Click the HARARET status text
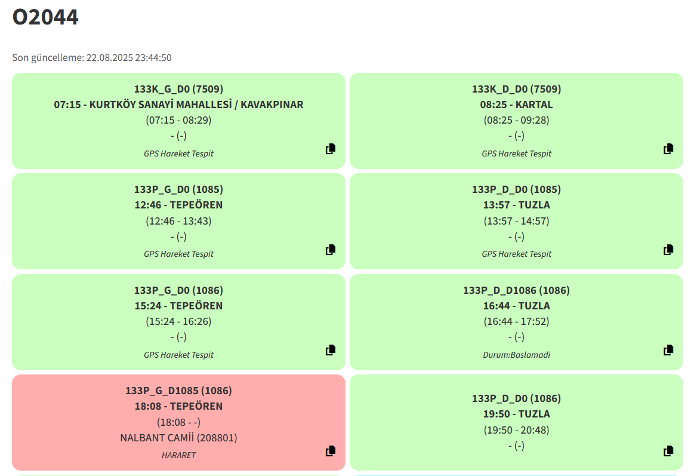Screen dimensions: 697x476 [x=178, y=455]
